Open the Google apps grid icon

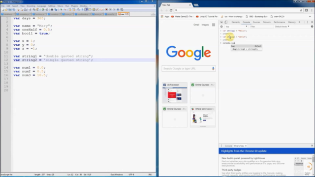tap(214, 25)
